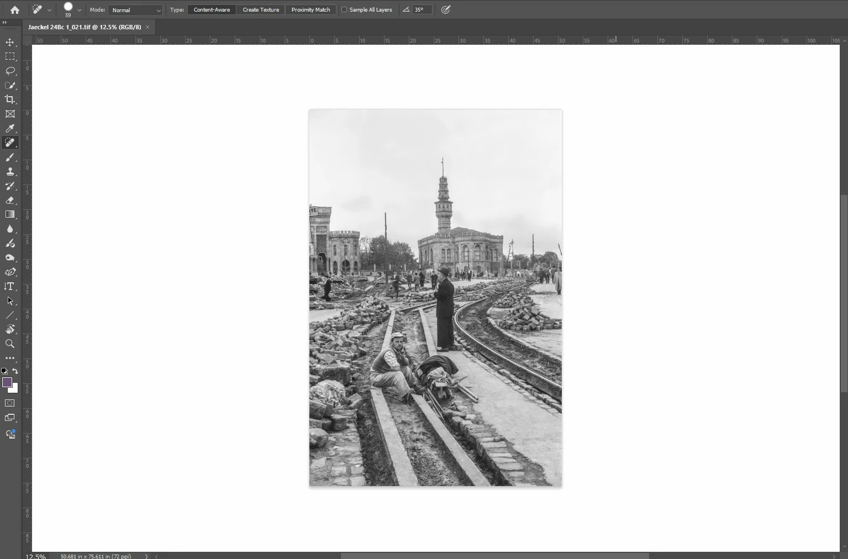The width and height of the screenshot is (848, 559).
Task: Select the Path Selection tool
Action: [x=10, y=301]
